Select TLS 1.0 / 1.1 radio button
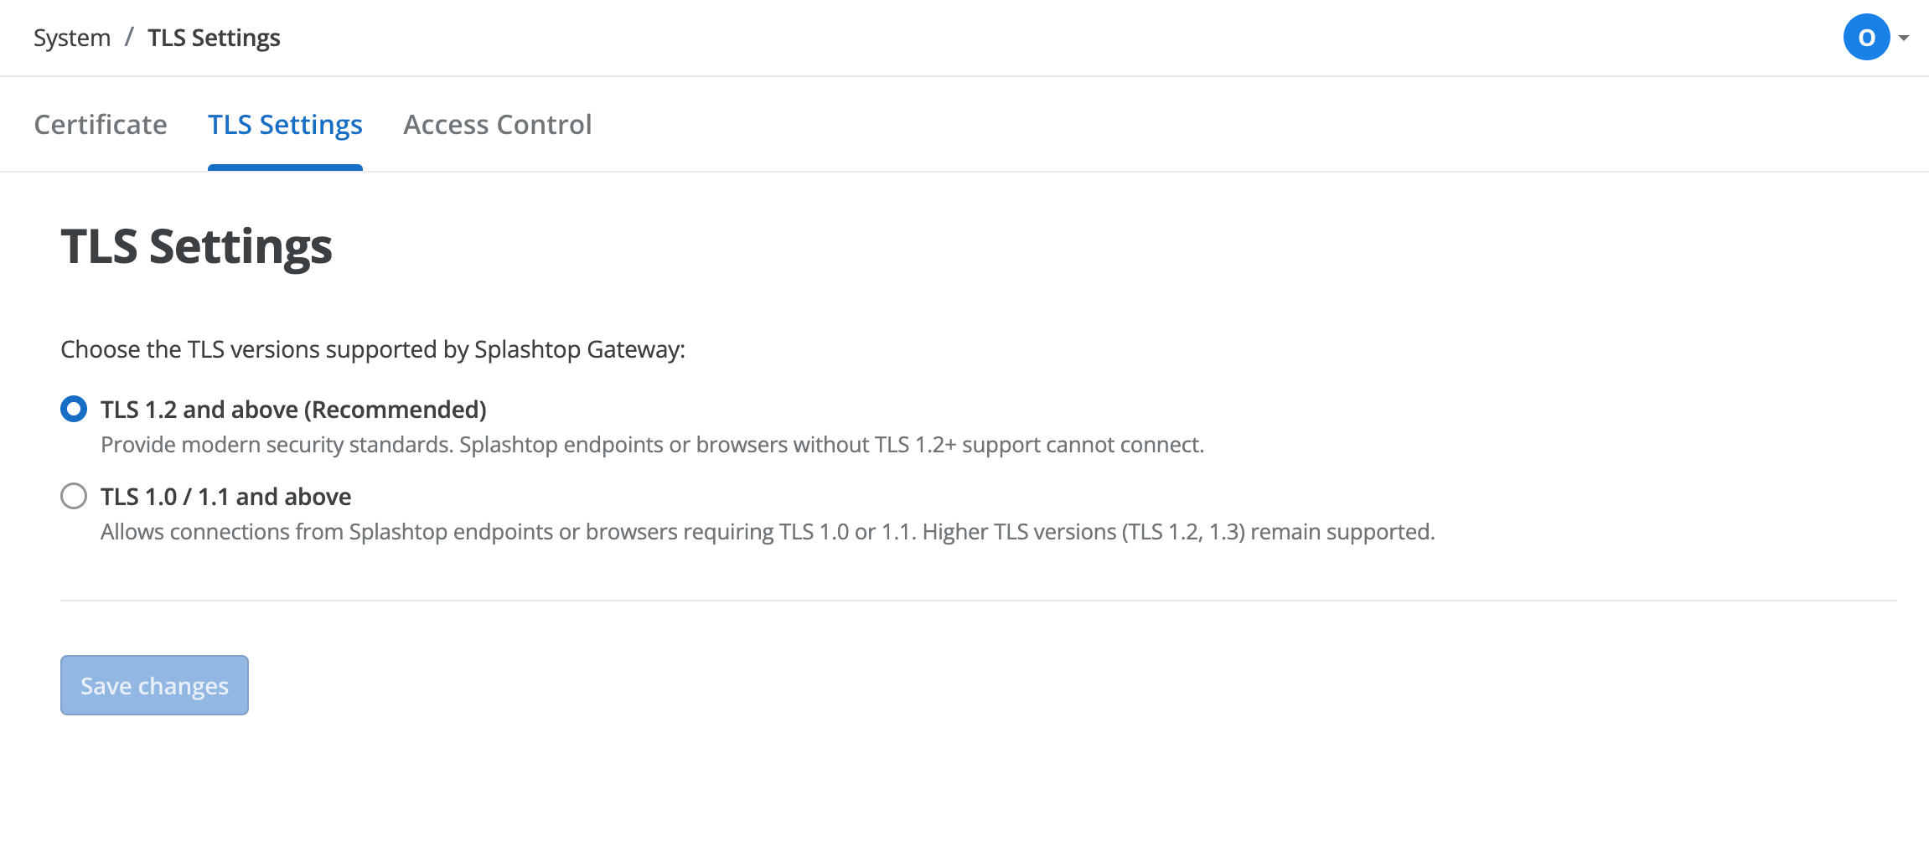Viewport: 1929px width, 841px height. pos(74,496)
